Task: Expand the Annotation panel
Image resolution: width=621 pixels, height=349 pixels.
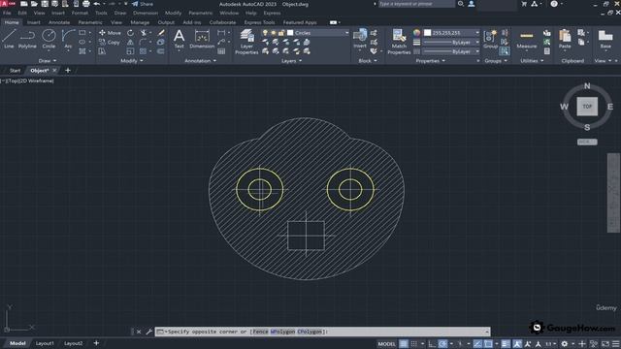Action: click(201, 61)
